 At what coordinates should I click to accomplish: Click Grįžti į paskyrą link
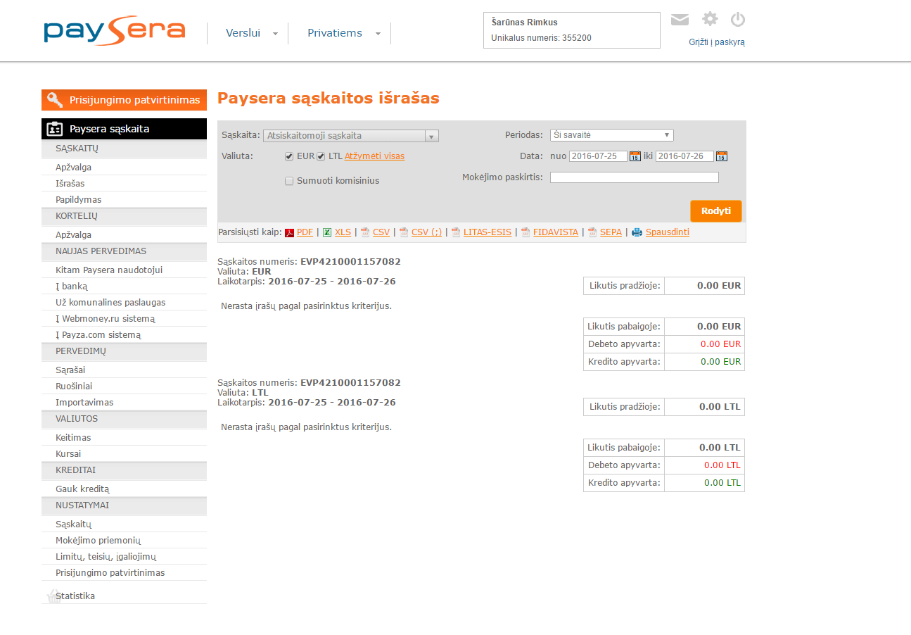(717, 42)
